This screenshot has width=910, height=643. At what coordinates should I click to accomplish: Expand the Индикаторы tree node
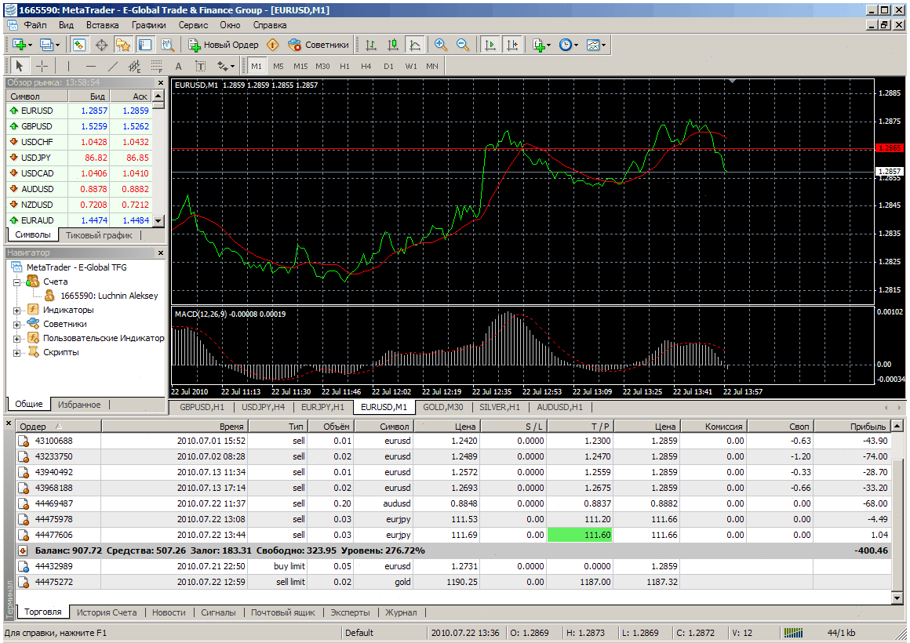[16, 310]
